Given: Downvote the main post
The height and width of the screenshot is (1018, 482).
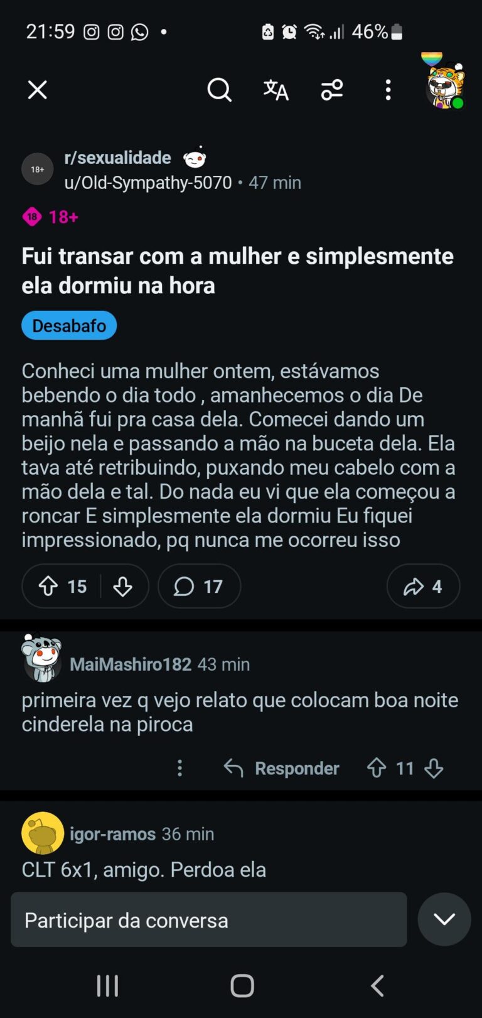Looking at the screenshot, I should 123,587.
